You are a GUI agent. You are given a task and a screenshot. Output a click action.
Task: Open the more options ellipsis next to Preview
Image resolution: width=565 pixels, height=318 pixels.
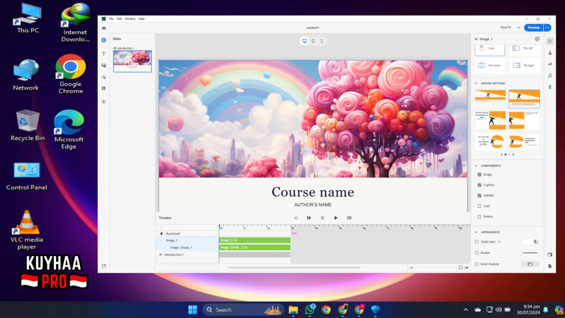547,27
